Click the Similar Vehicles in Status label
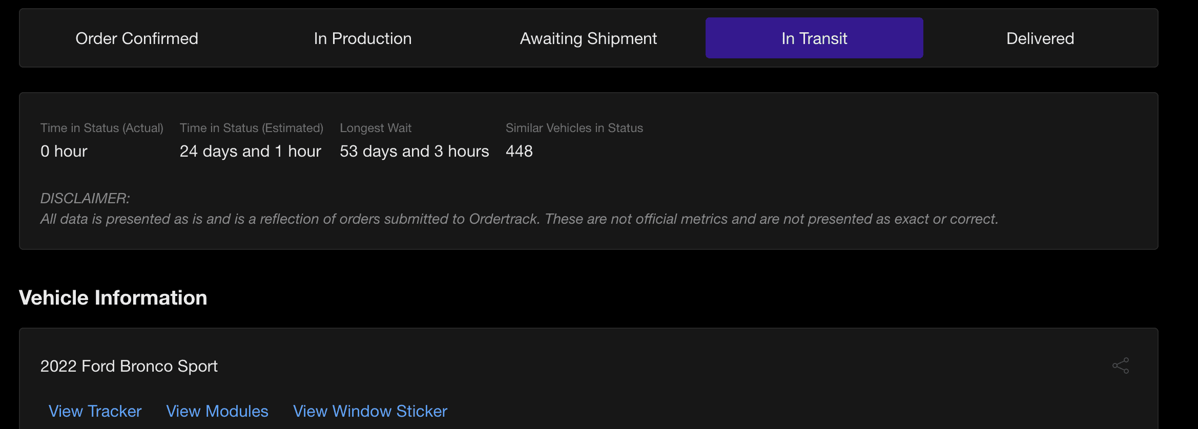This screenshot has height=429, width=1198. pyautogui.click(x=574, y=128)
